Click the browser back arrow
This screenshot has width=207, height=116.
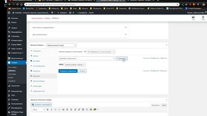pyautogui.click(x=10, y=5)
